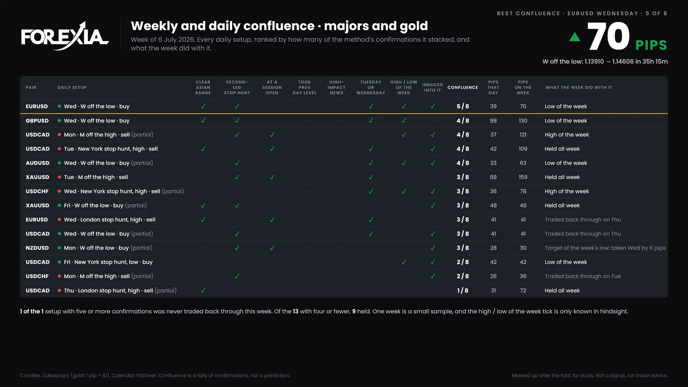This screenshot has width=688, height=387.
Task: Click 'Wed · London stop hunt, high · sell'
Action: pos(110,220)
